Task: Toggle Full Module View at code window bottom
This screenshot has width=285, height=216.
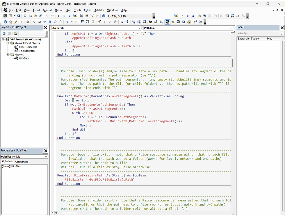Action: pyautogui.click(x=56, y=213)
